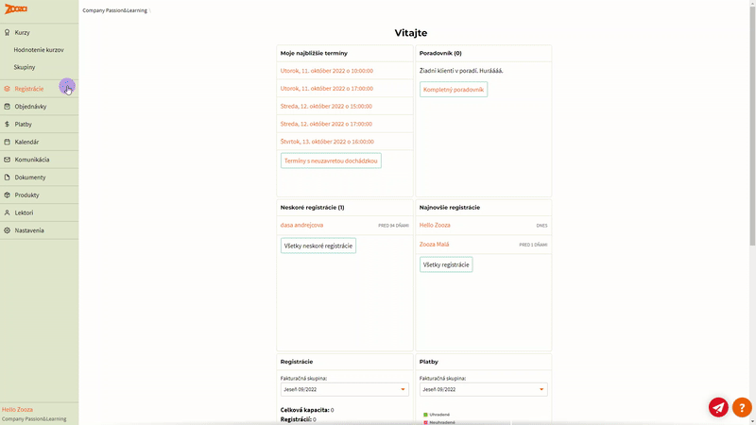Click the Objednávky sidebar icon
Screen dimensions: 756x425
pos(7,107)
